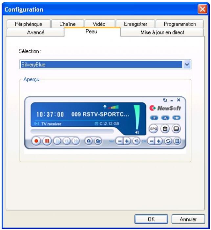This screenshot has height=230, width=211.
Task: Click the 009 RSTV-SPORTC... channel name
Action: point(100,114)
